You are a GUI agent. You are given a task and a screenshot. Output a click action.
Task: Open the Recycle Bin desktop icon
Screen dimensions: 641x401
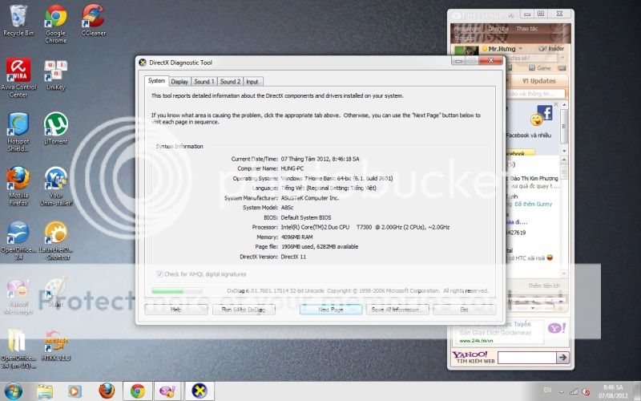[x=18, y=21]
